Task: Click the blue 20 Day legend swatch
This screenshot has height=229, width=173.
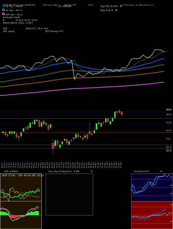Action: point(3,6)
